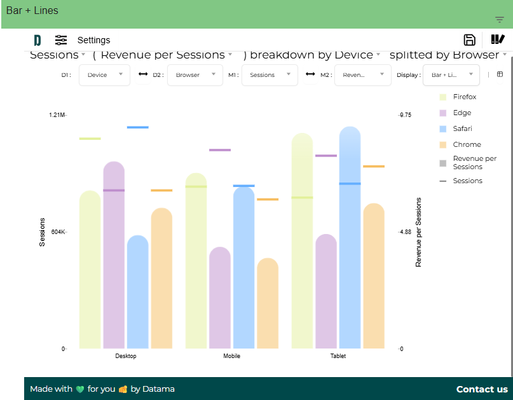Image resolution: width=513 pixels, height=400 pixels.
Task: Click the Datama footer link
Action: 158,389
